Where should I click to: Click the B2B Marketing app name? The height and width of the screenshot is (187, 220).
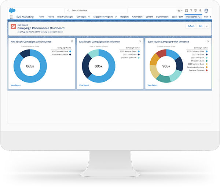(25, 17)
